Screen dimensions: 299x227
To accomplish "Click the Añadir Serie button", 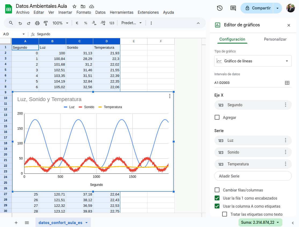I will [x=253, y=176].
